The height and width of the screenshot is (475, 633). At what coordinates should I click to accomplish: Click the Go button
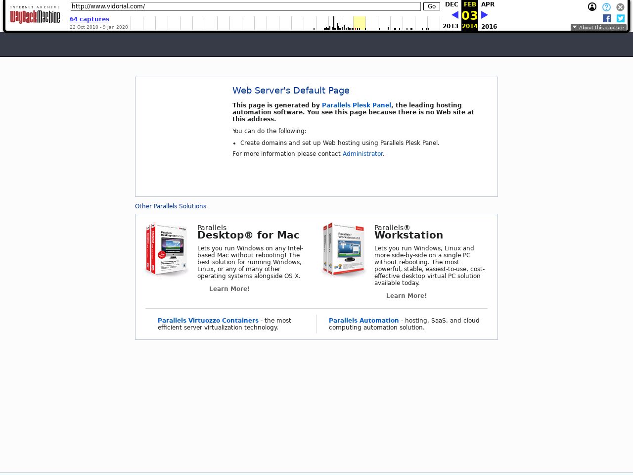pyautogui.click(x=431, y=6)
